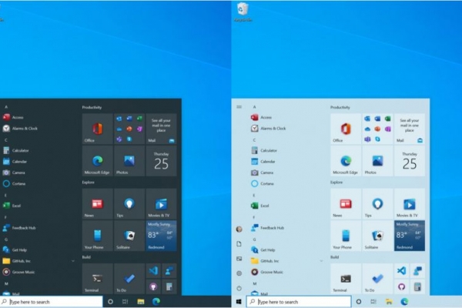Open Documents icon in light Start menu sidebar
Image resolution: width=462 pixels, height=308 pixels.
click(239, 244)
